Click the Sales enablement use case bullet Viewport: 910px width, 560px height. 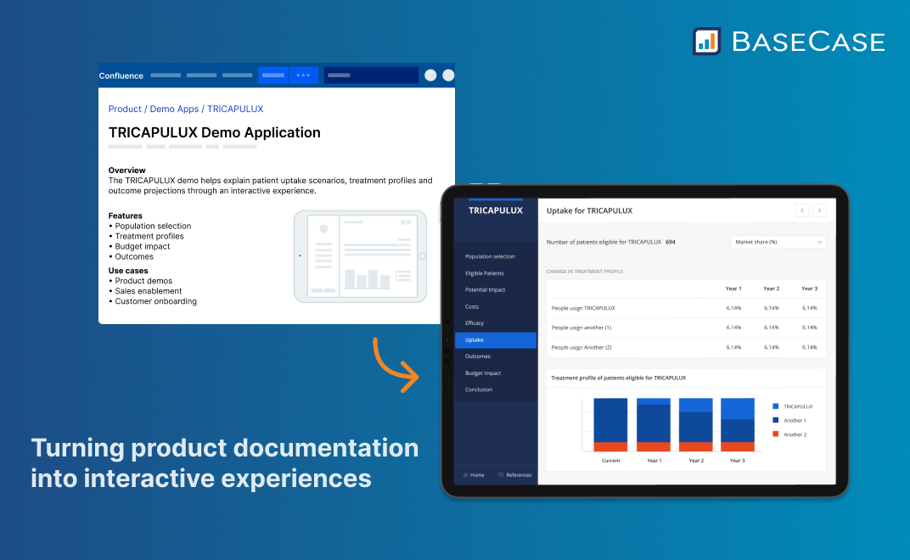pyautogui.click(x=145, y=291)
